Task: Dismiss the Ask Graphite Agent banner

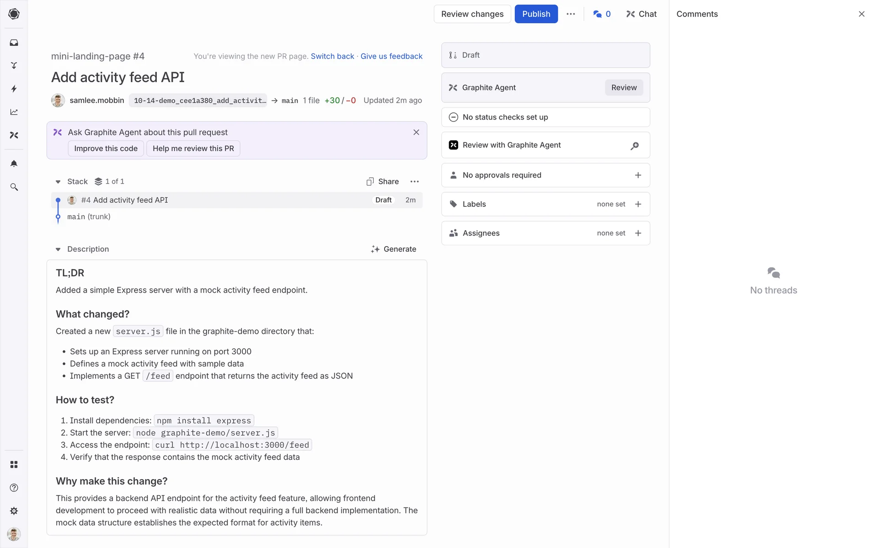Action: 416,132
